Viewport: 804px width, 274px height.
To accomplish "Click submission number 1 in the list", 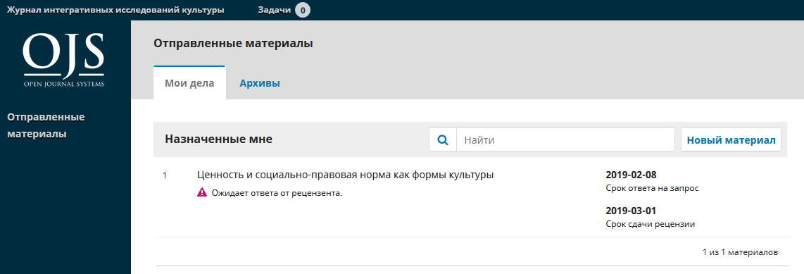I will [x=165, y=175].
